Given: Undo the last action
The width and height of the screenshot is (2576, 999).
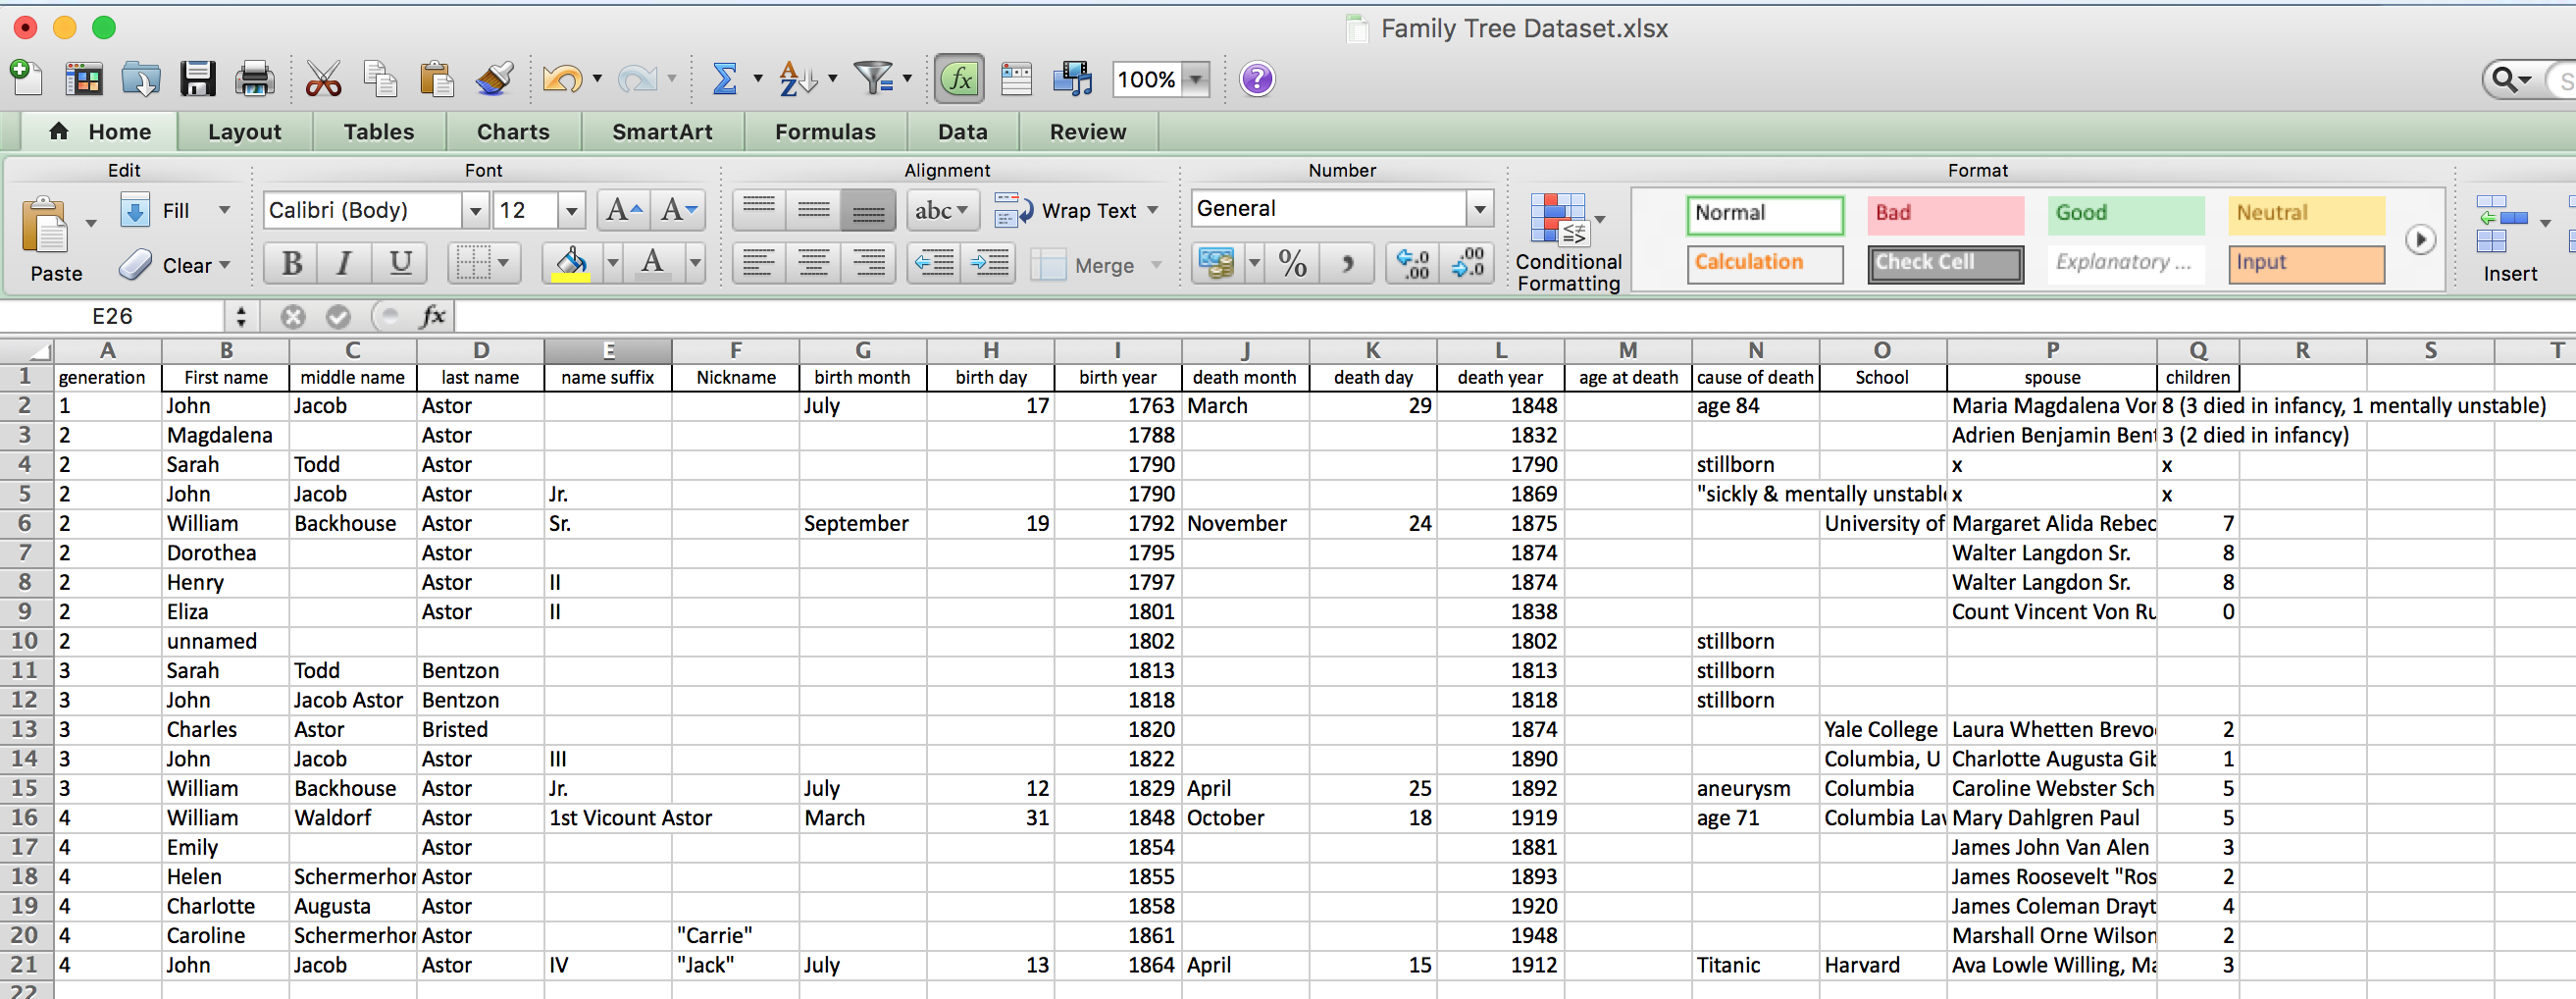Looking at the screenshot, I should pos(562,78).
